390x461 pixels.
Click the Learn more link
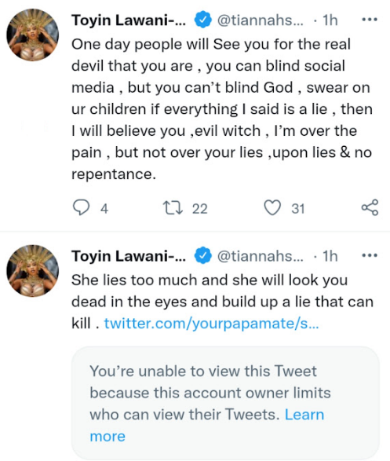pos(206,425)
